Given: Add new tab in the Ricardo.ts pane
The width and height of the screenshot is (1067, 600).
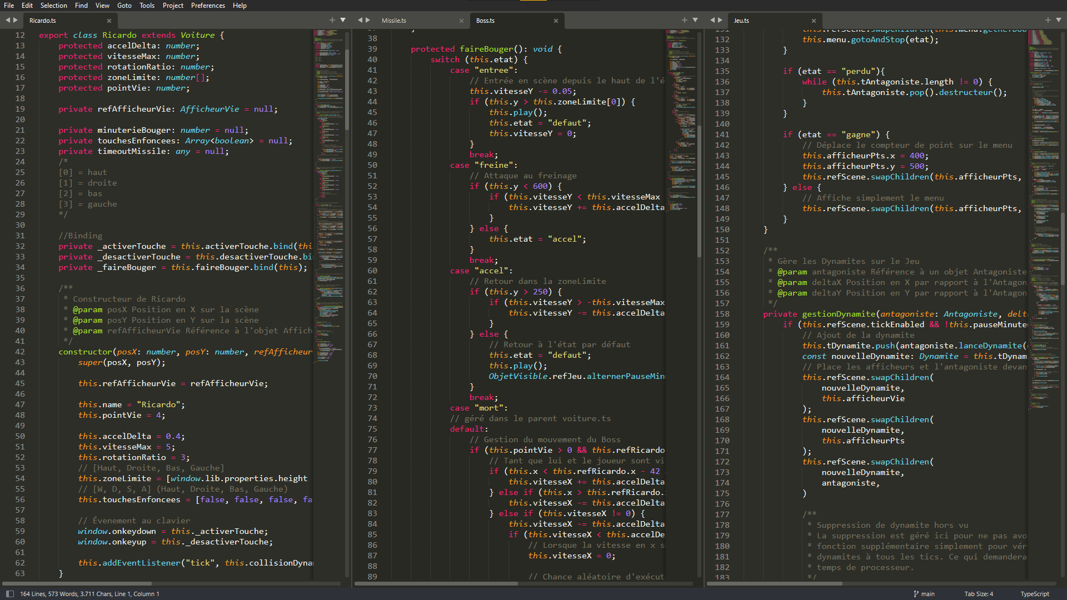Looking at the screenshot, I should (x=332, y=20).
